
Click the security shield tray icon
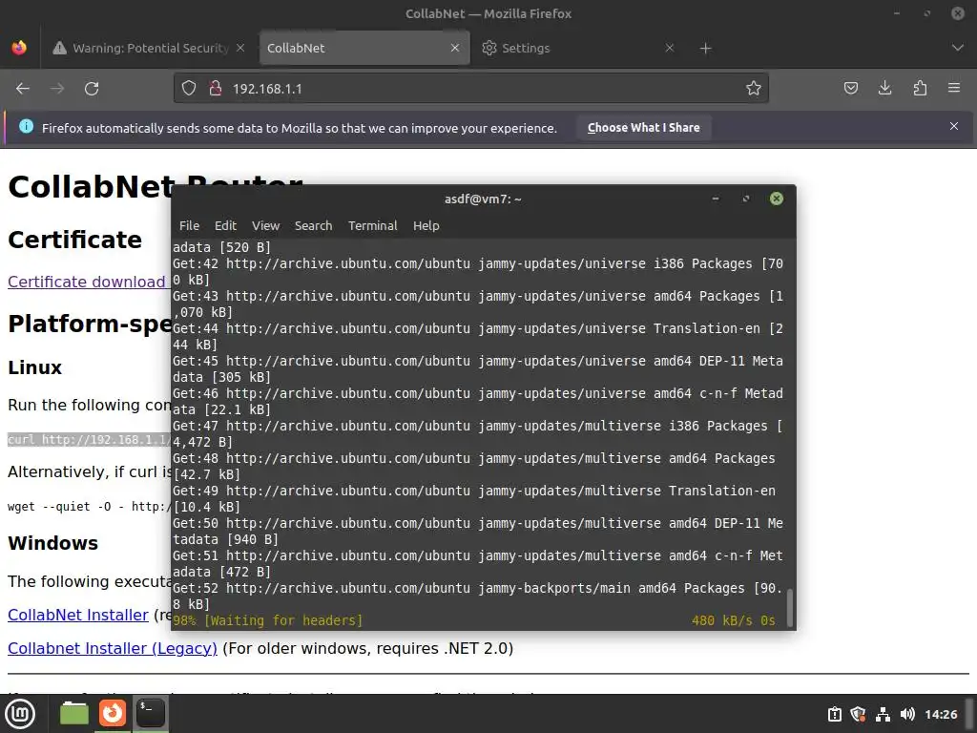click(x=859, y=714)
